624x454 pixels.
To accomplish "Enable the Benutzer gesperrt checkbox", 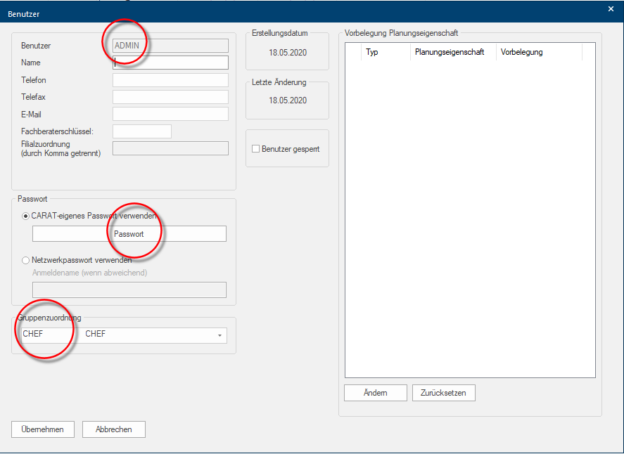I will [256, 149].
